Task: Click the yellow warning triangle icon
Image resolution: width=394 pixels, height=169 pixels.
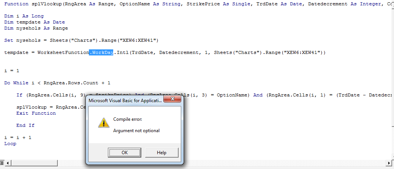Action: point(103,122)
